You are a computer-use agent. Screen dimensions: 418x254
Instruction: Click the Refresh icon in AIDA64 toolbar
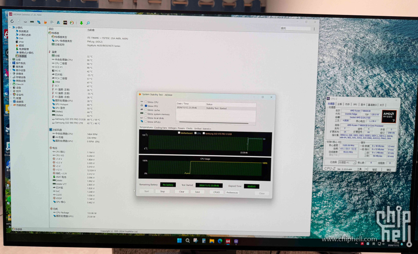(x=12, y=21)
